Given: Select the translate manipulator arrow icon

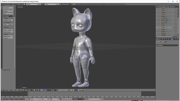Looking at the screenshot, I should pyautogui.click(x=46, y=90).
